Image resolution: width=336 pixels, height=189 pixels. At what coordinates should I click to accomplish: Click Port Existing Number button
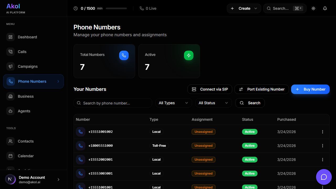[x=261, y=89]
